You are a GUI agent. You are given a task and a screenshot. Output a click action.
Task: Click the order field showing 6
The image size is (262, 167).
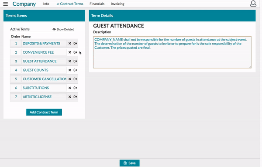[16, 88]
